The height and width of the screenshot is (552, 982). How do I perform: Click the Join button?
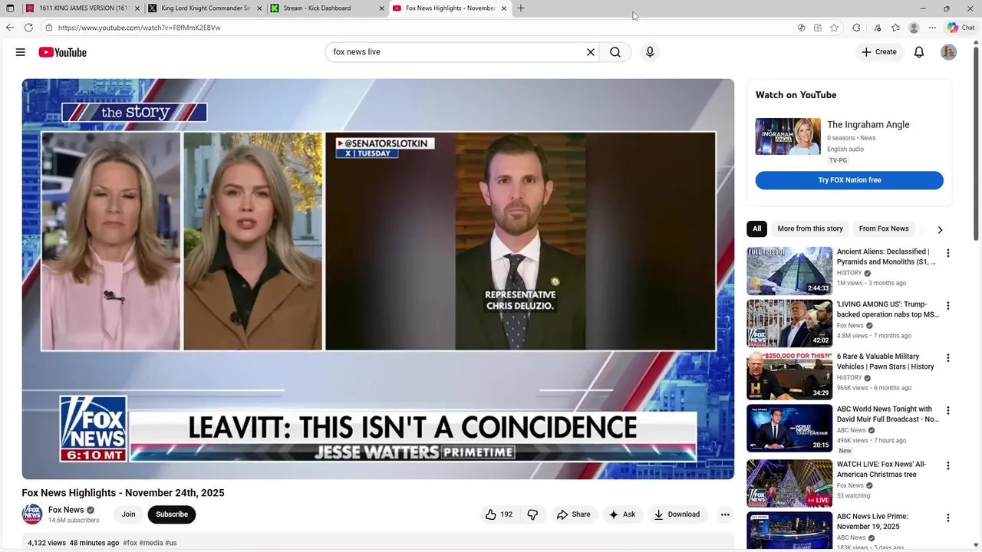[128, 514]
